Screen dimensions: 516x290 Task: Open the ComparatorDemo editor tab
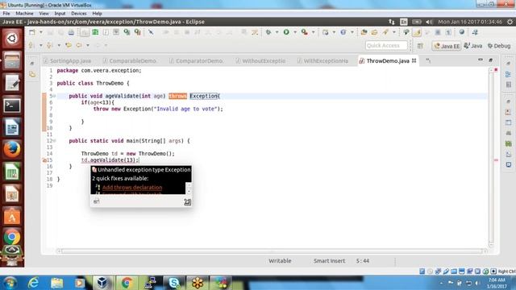pyautogui.click(x=196, y=61)
